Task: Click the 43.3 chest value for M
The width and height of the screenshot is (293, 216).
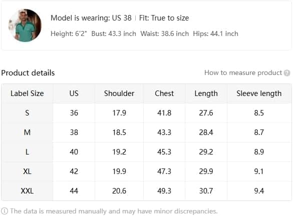Action: pyautogui.click(x=164, y=132)
